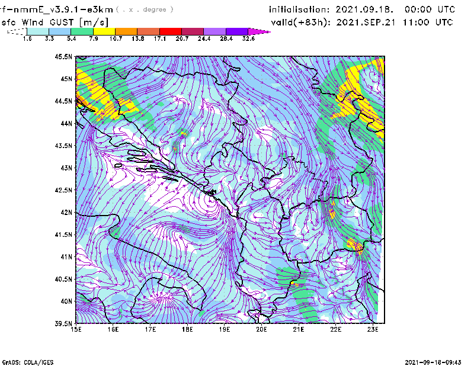The width and height of the screenshot is (474, 366).
Task: Click the legend value 3.3
Action: [49, 38]
